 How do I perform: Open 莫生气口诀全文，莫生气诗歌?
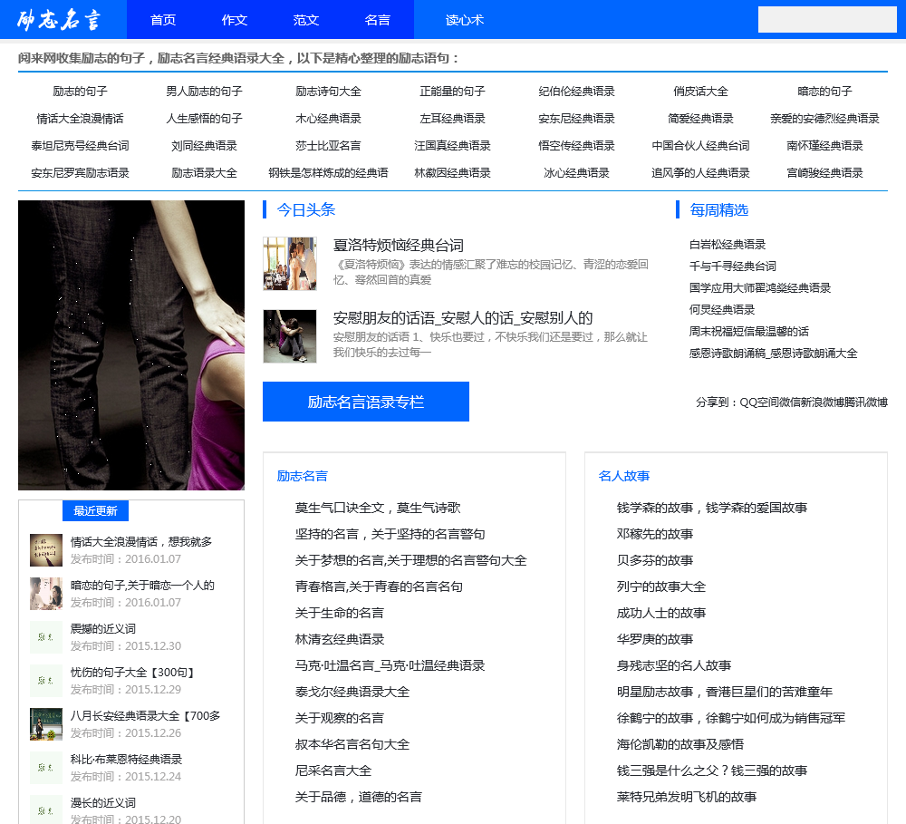pos(377,508)
